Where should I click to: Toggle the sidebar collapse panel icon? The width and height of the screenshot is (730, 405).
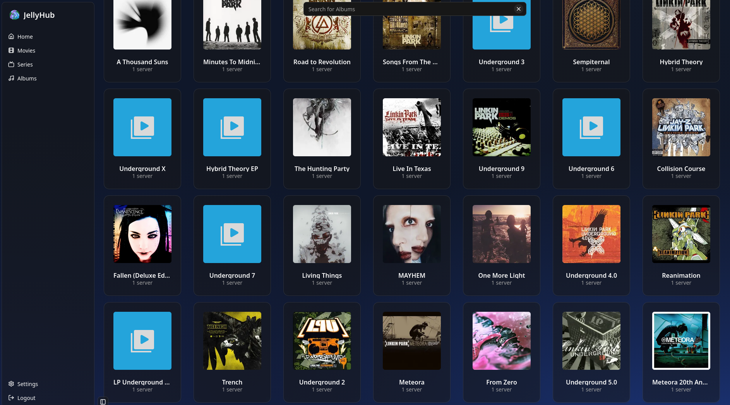point(103,402)
